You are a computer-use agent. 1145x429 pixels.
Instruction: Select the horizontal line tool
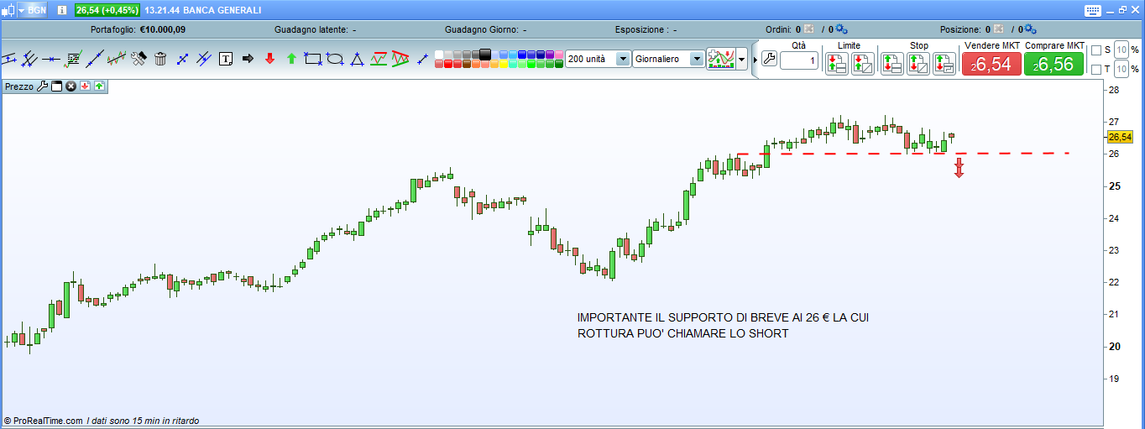click(x=51, y=59)
